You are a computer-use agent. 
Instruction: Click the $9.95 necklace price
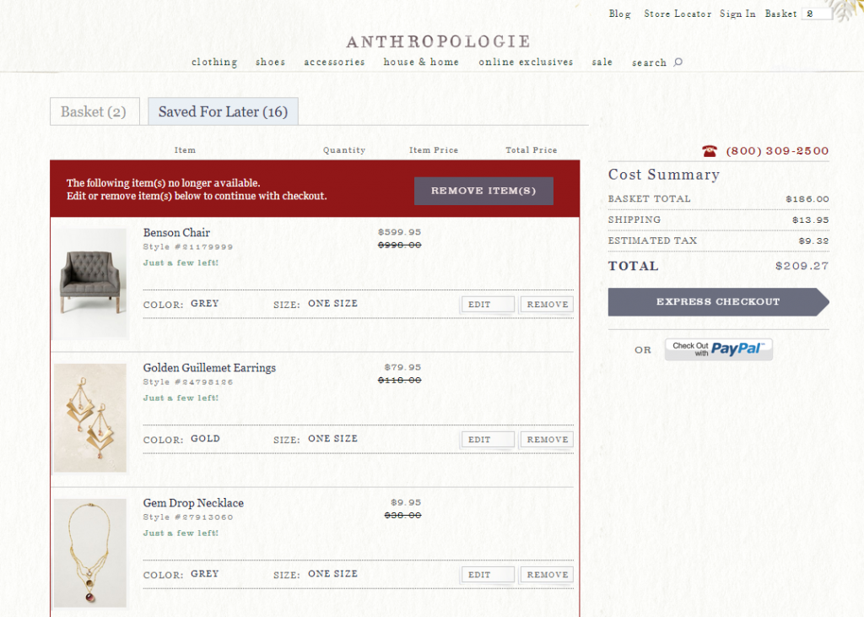pos(406,502)
